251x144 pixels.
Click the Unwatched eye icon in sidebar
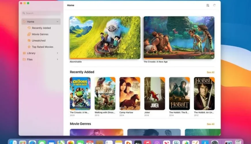coord(29,41)
